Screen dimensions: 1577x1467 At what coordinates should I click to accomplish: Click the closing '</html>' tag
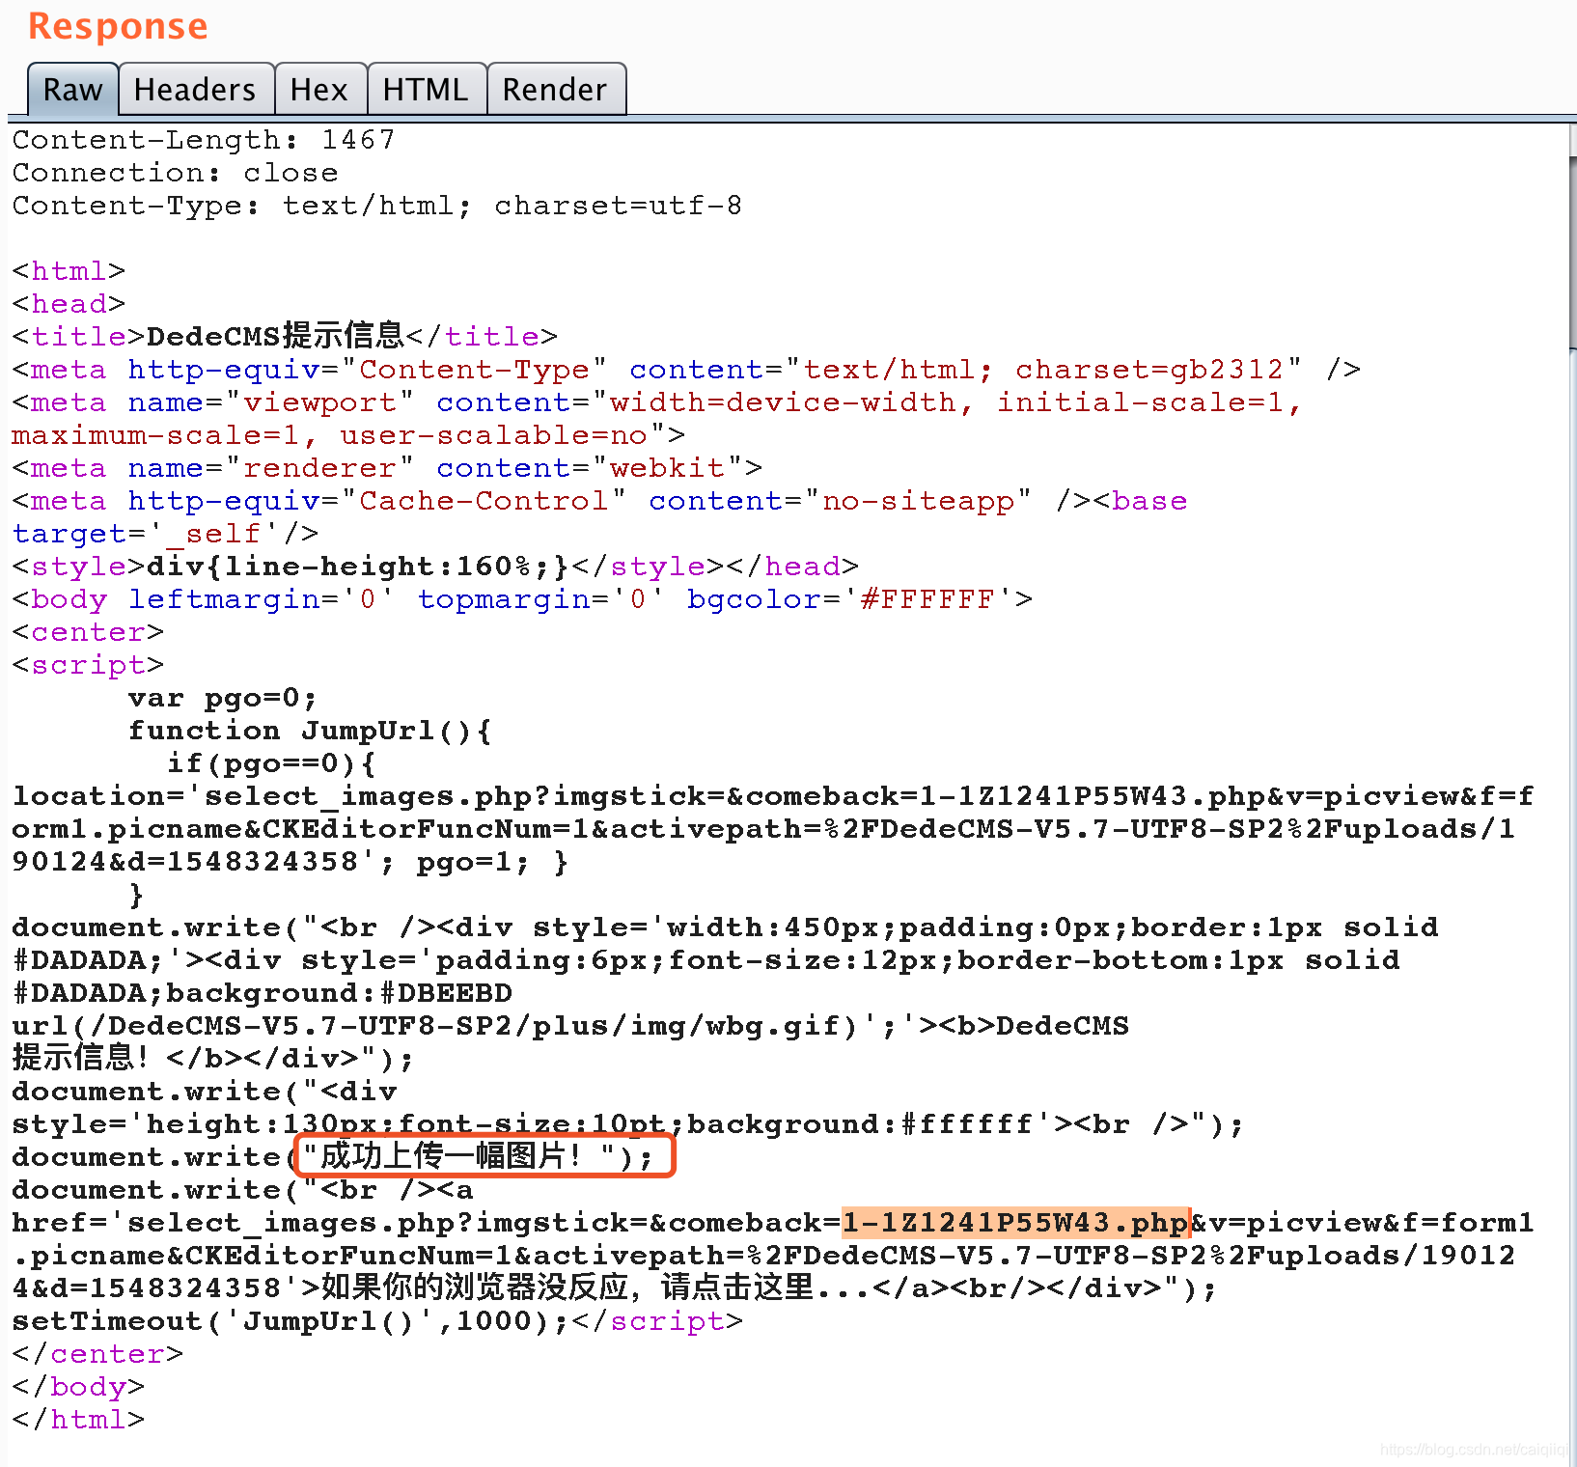(x=78, y=1420)
